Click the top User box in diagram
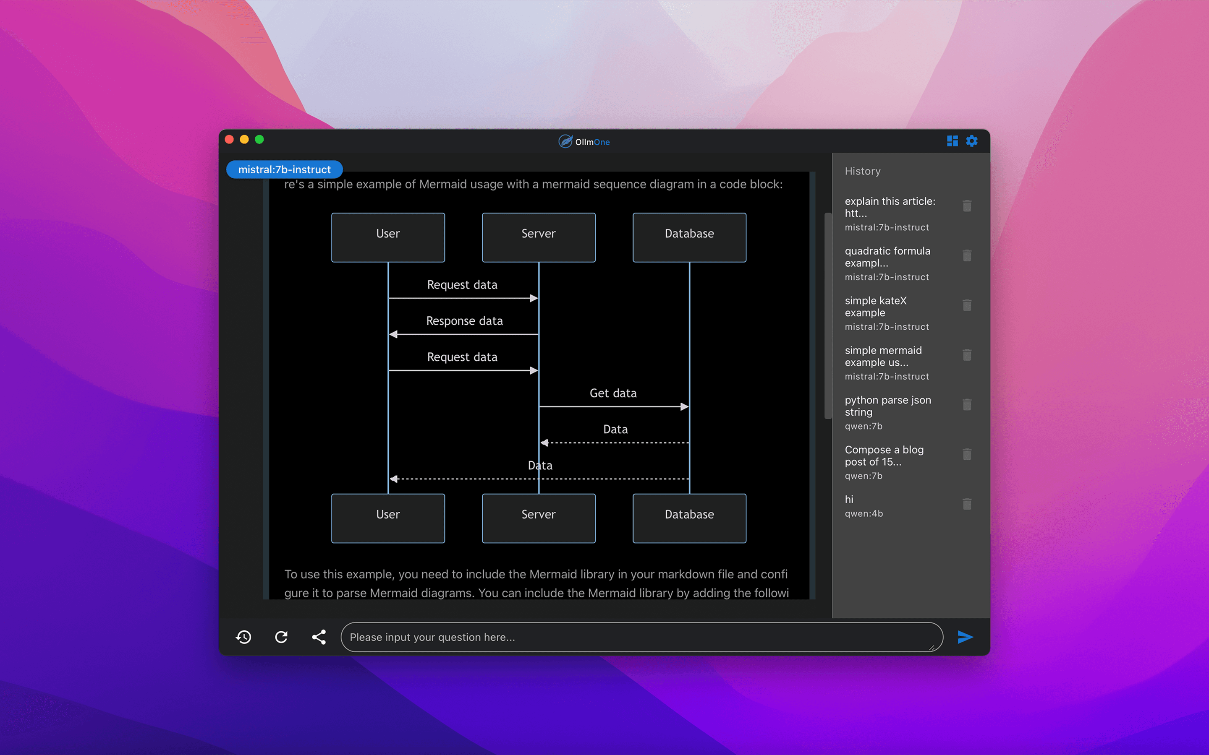 click(388, 238)
